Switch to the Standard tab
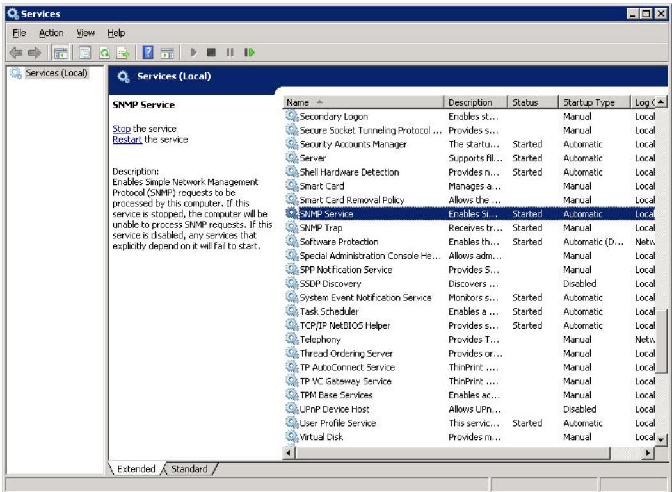This screenshot has height=492, width=672. [x=189, y=469]
